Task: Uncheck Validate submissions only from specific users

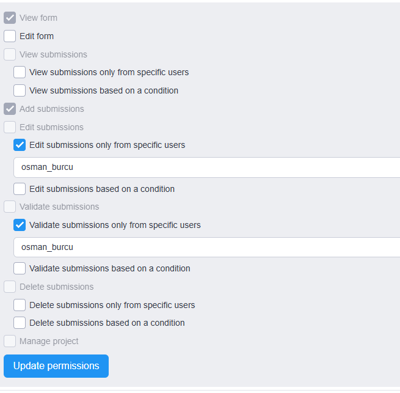Action: [x=20, y=225]
